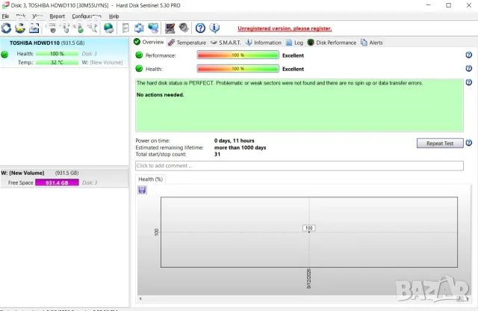Click the globe toolbar icon
This screenshot has width=478, height=311.
click(x=108, y=28)
